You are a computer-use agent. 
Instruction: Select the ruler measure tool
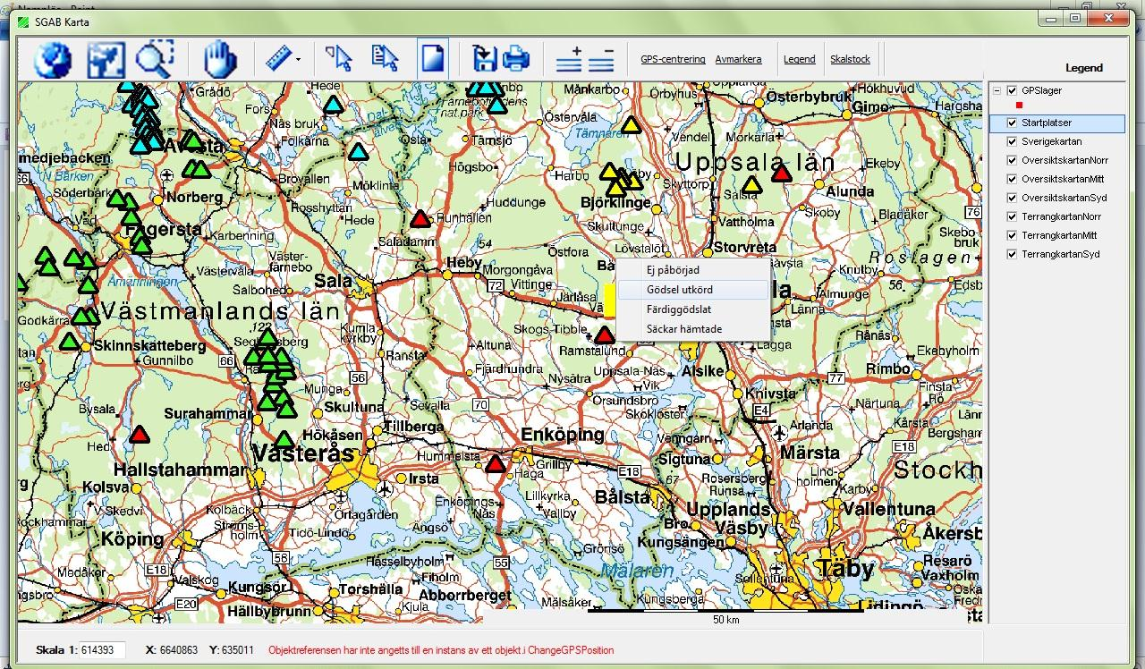tap(280, 60)
